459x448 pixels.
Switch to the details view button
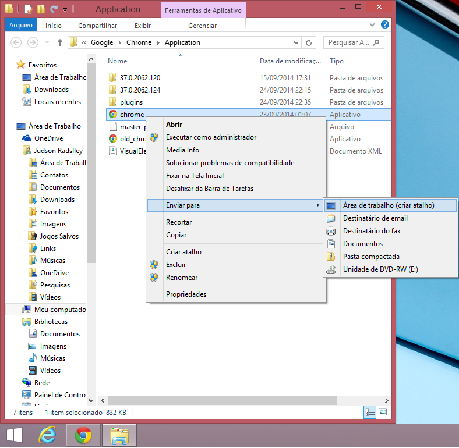[370, 412]
